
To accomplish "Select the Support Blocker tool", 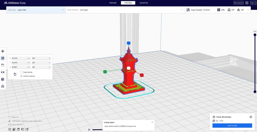I will 3,86.
